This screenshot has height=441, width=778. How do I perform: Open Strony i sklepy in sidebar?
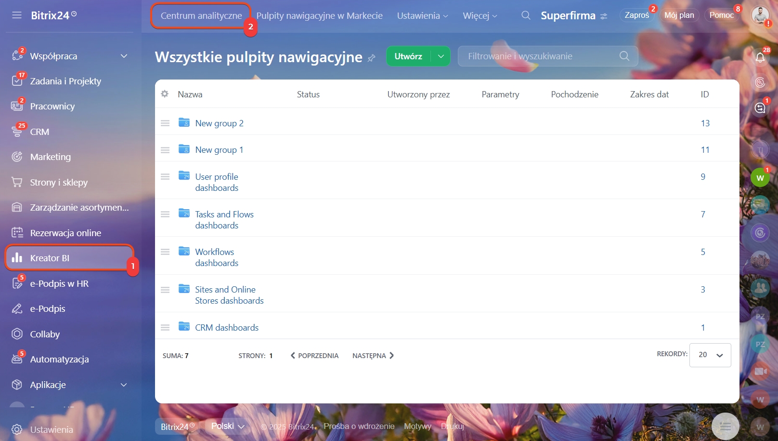(59, 182)
